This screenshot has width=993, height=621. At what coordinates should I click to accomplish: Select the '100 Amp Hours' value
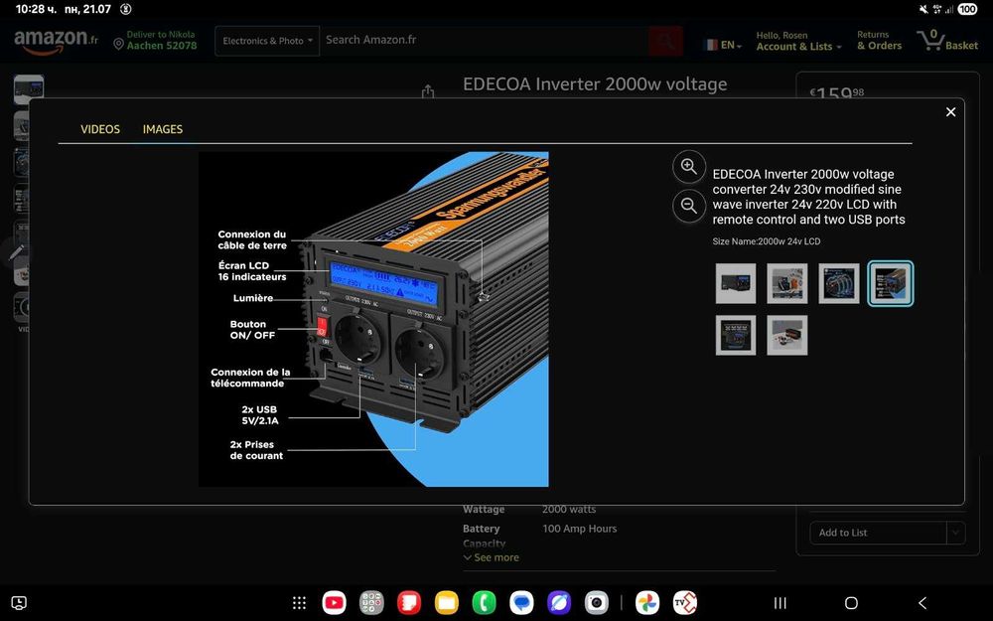pyautogui.click(x=580, y=529)
